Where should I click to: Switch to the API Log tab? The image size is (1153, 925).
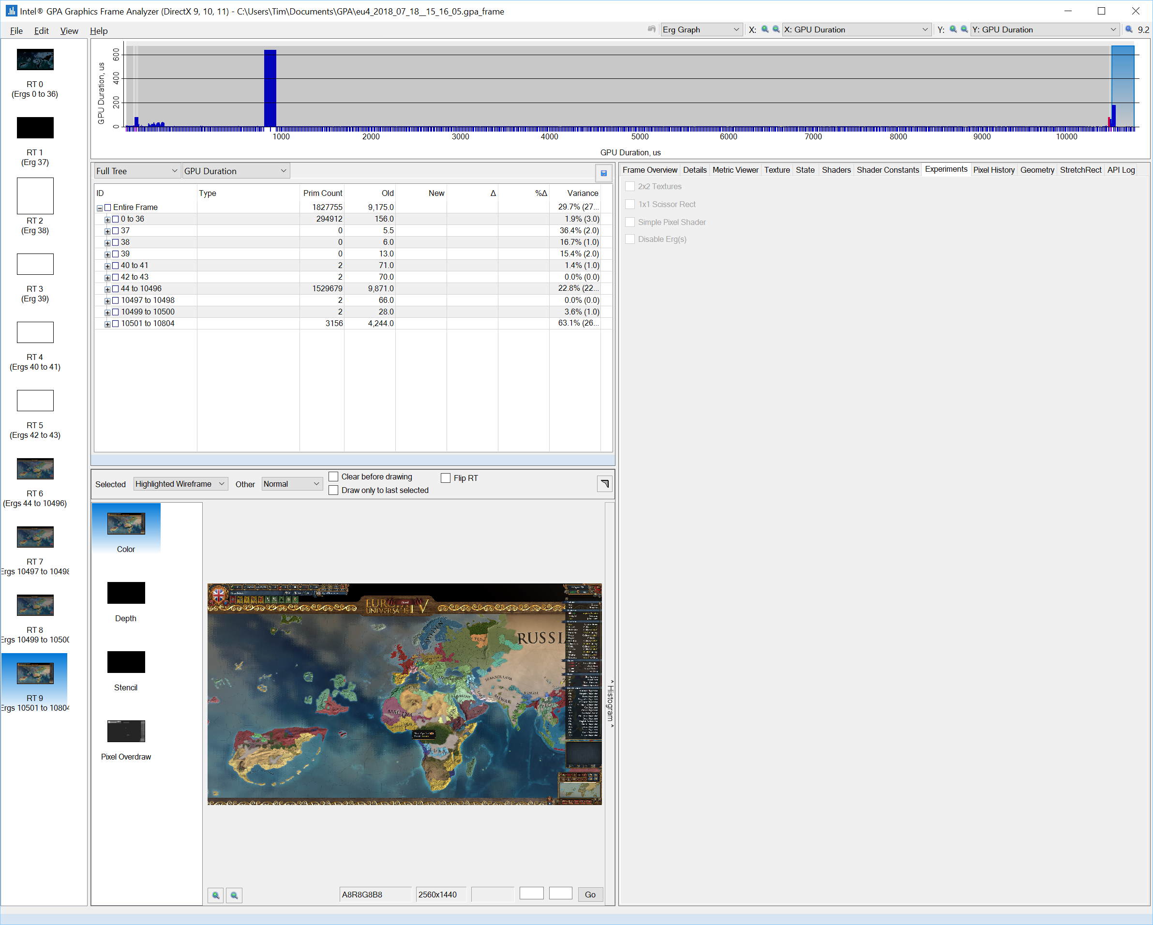(1121, 169)
